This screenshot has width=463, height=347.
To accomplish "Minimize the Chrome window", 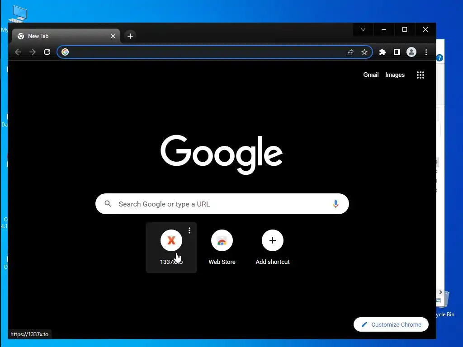I will point(384,29).
